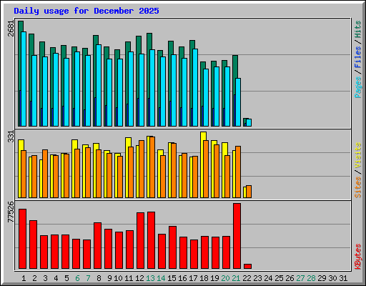Click day label 23 on the axis
The width and height of the screenshot is (366, 286).
tap(257, 278)
